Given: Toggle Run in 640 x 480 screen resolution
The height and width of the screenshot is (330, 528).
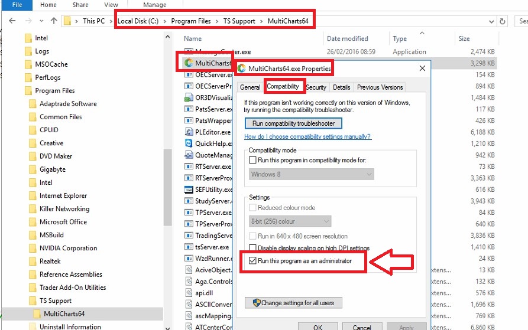Looking at the screenshot, I should [x=252, y=236].
